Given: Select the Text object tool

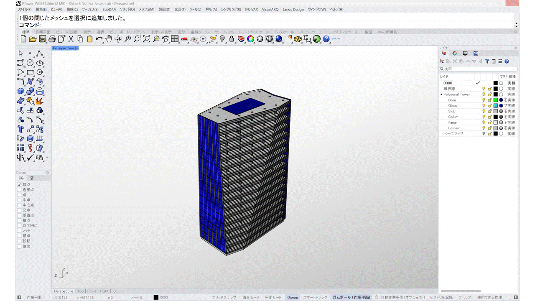Looking at the screenshot, I should click(x=20, y=129).
